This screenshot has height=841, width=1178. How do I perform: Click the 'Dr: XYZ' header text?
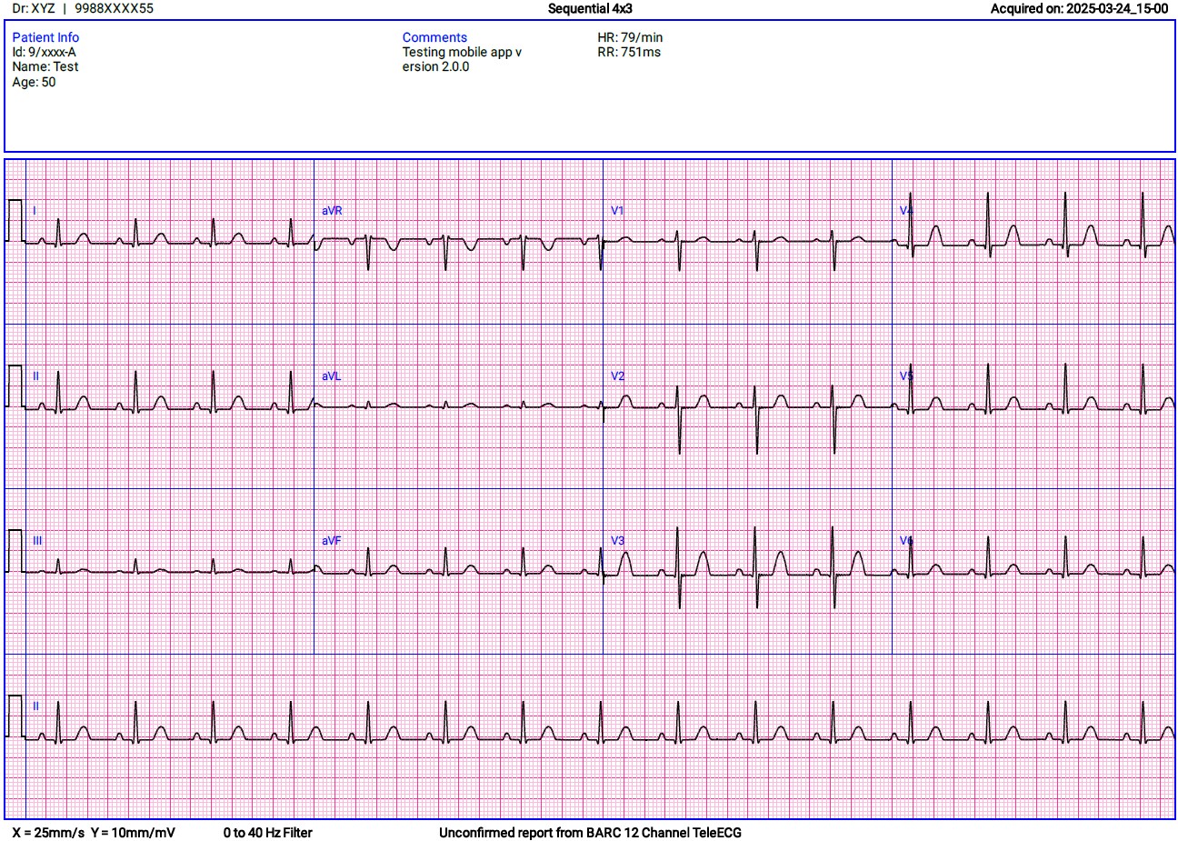(x=34, y=8)
